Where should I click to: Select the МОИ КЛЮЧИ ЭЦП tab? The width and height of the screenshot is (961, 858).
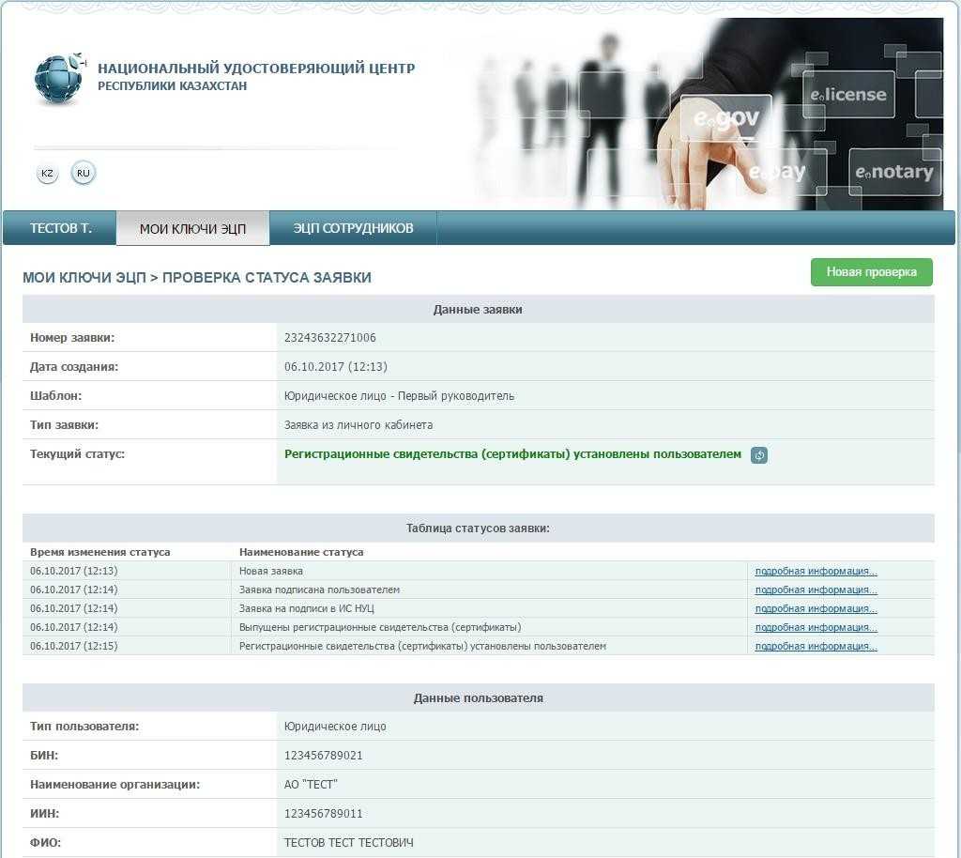tap(192, 229)
